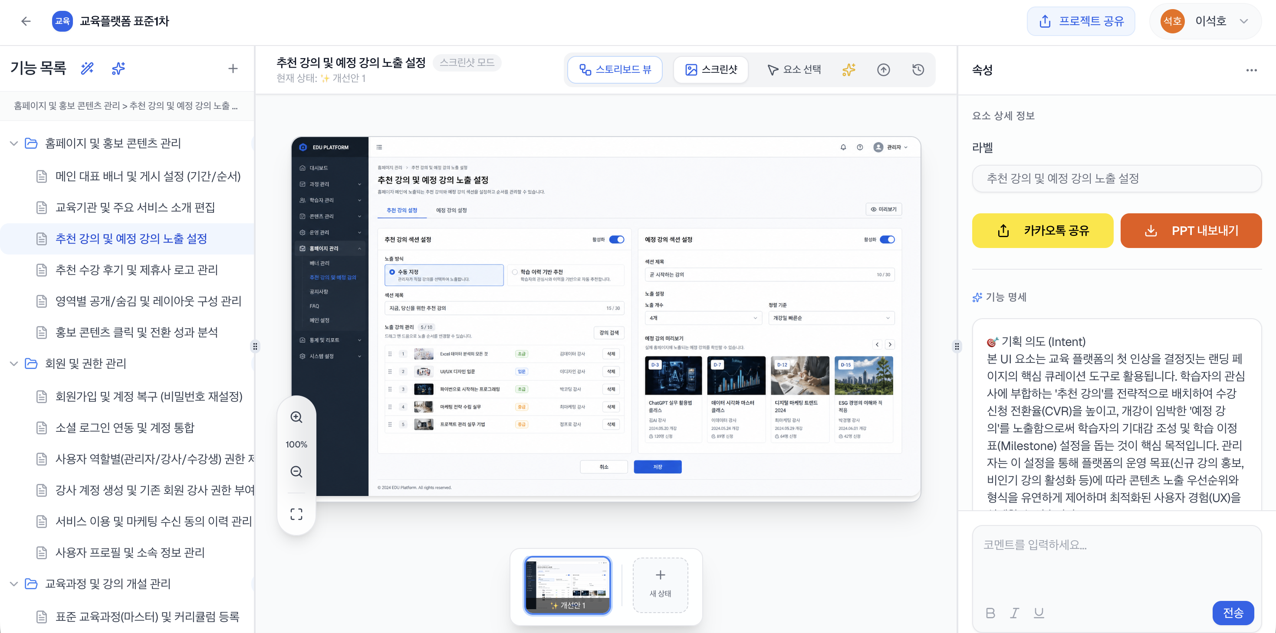Switch to 스크린샷 view

(x=710, y=70)
